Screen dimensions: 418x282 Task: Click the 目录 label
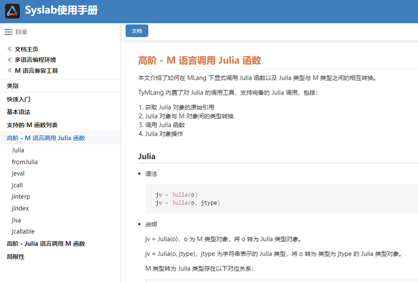[x=21, y=32]
